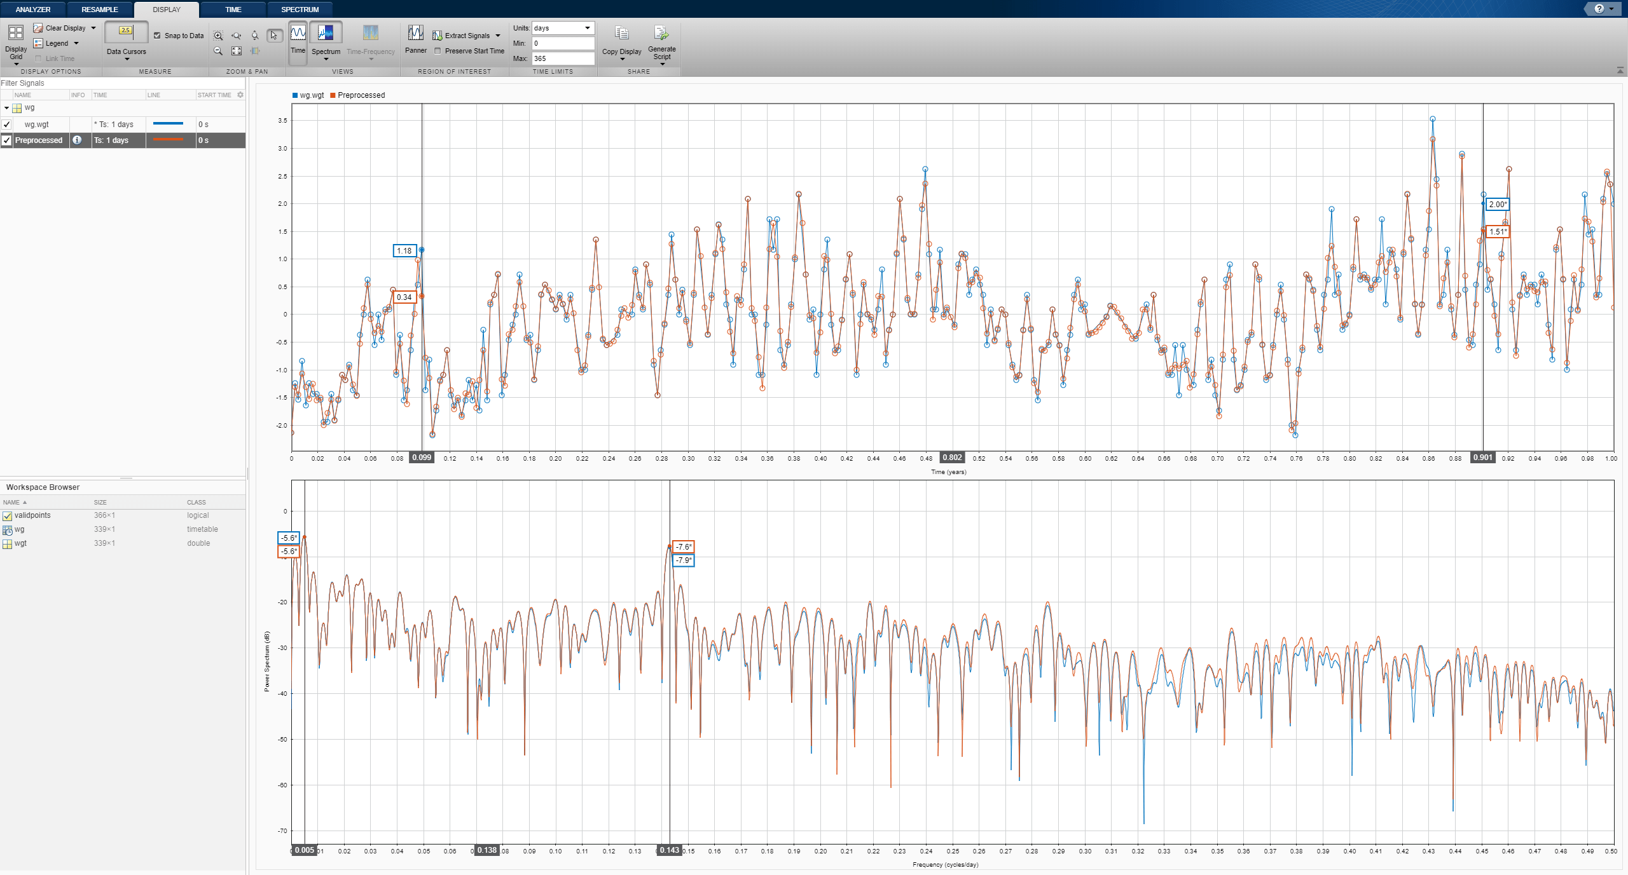
Task: Click the Data Cursors icon
Action: pos(126,32)
